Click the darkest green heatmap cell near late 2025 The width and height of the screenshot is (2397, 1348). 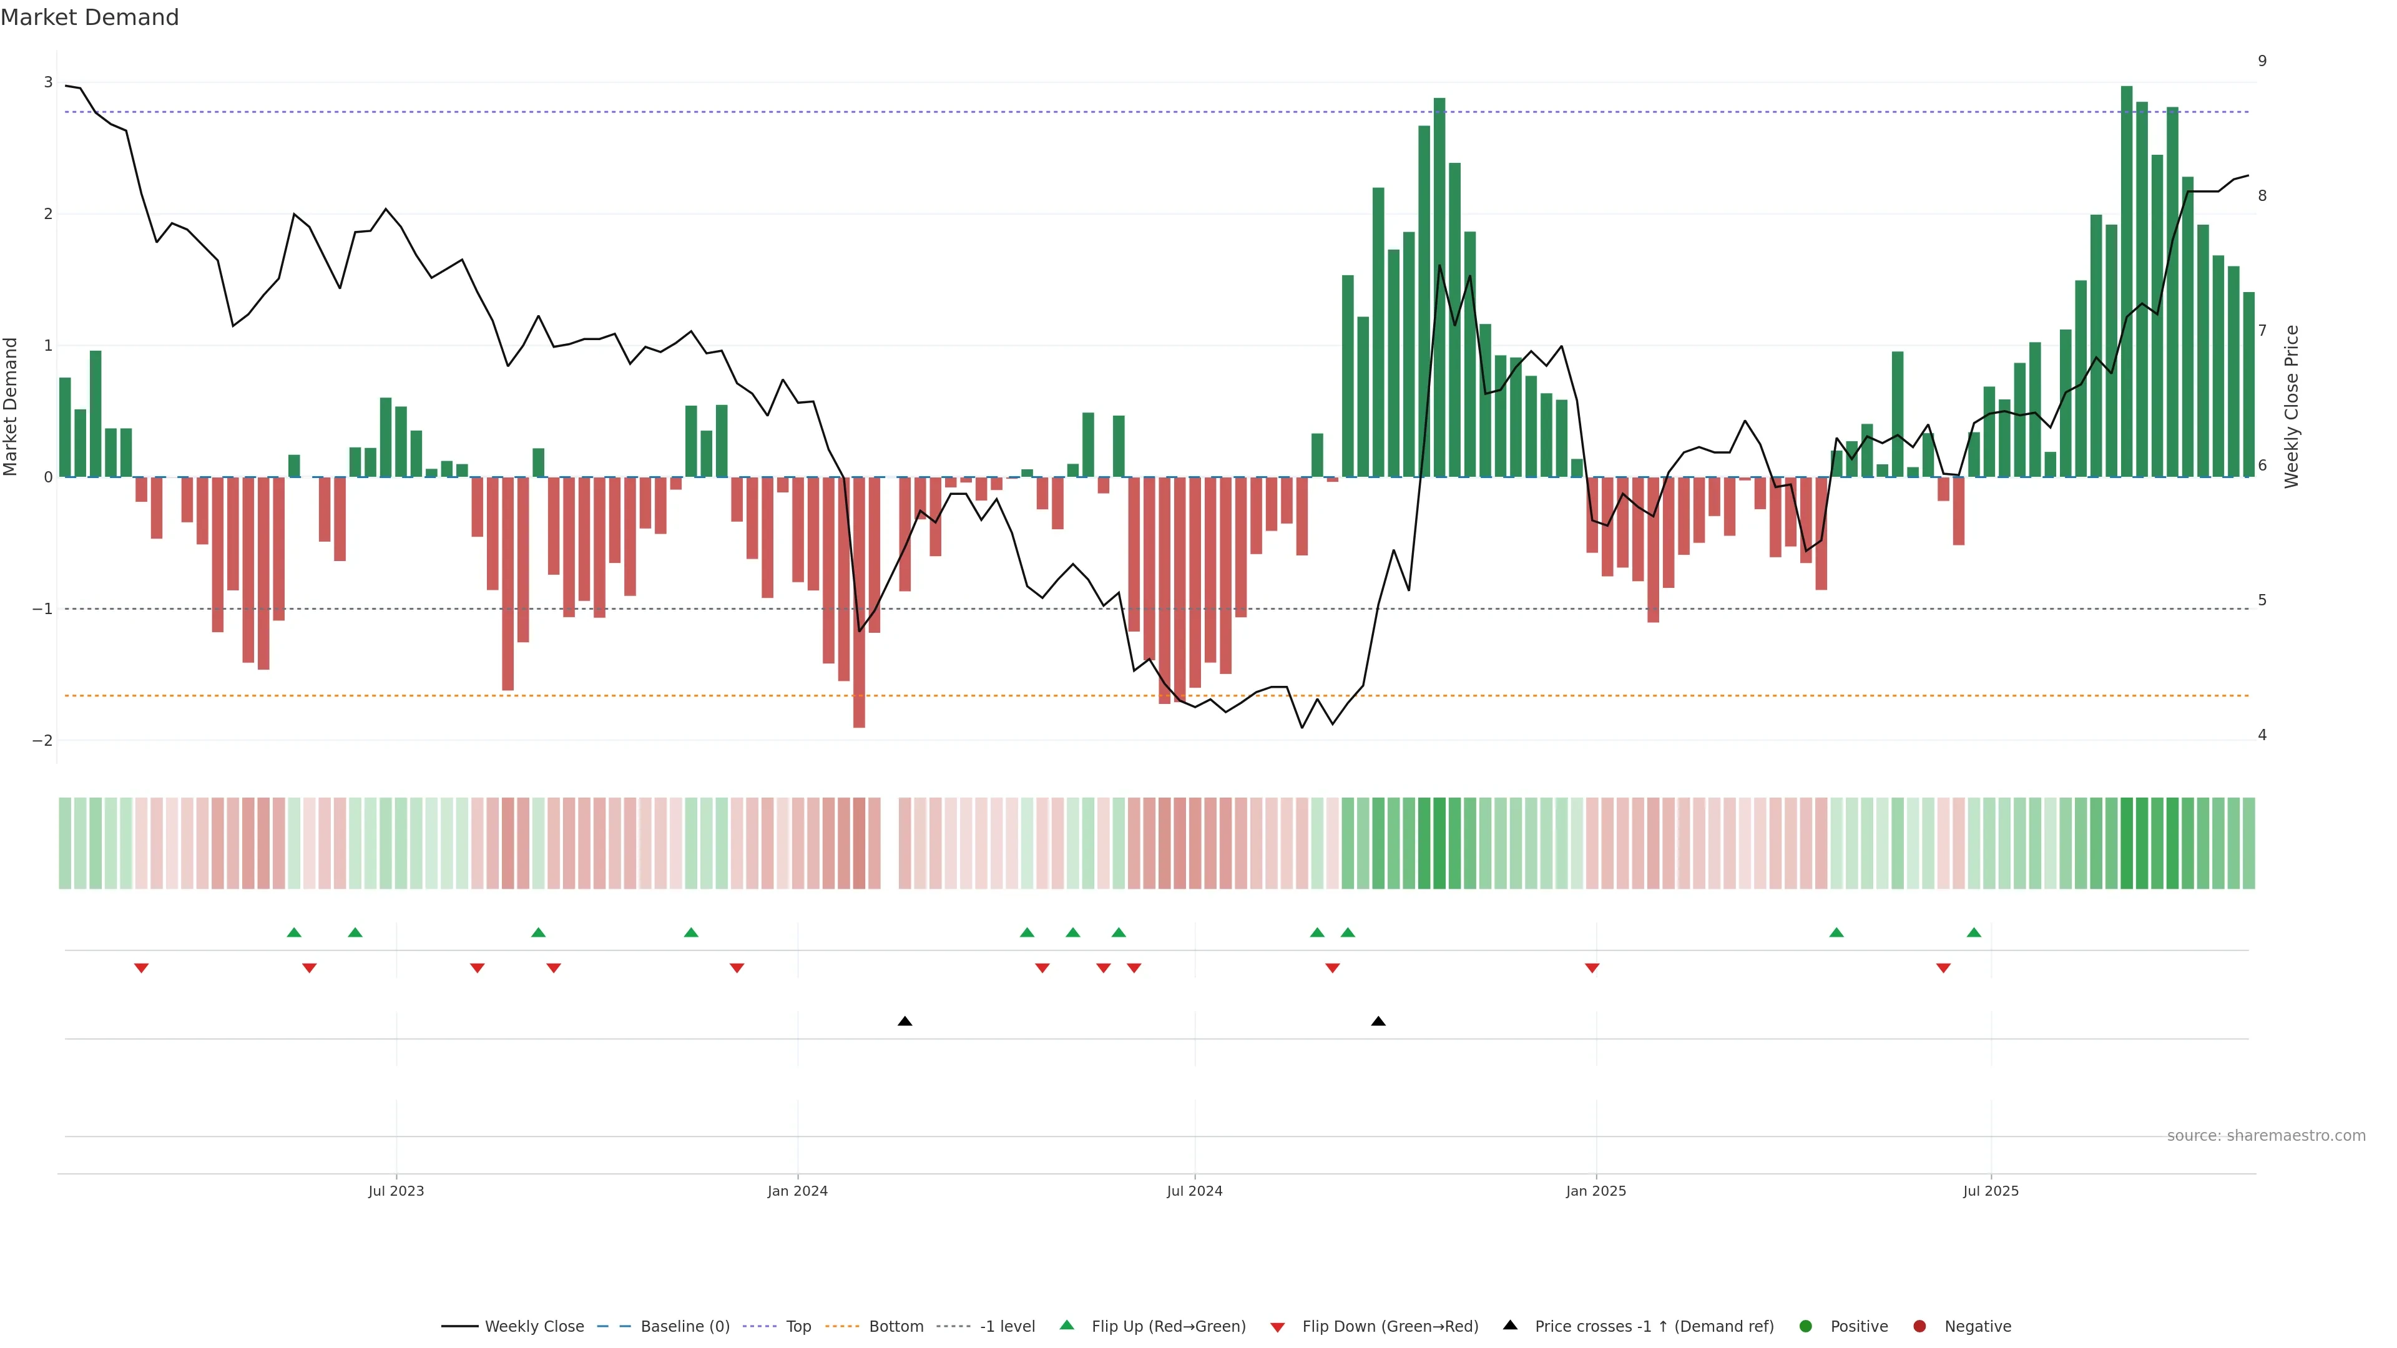2126,843
